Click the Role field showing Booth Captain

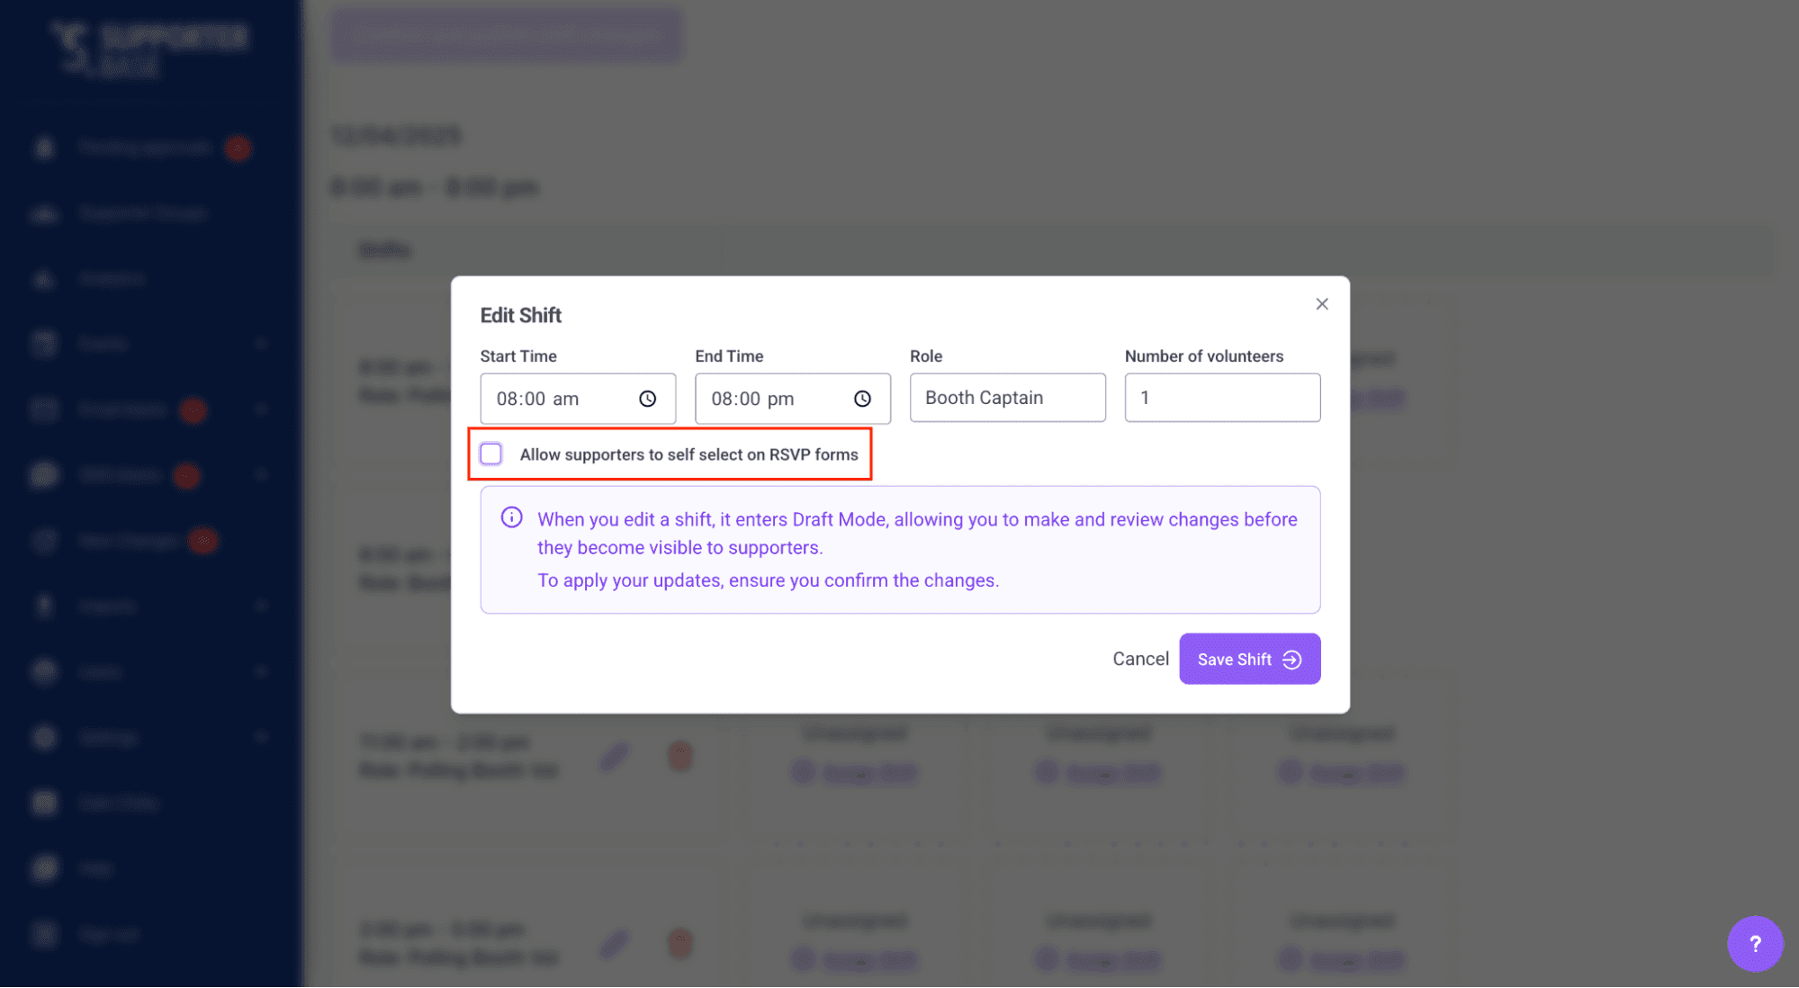click(1007, 398)
